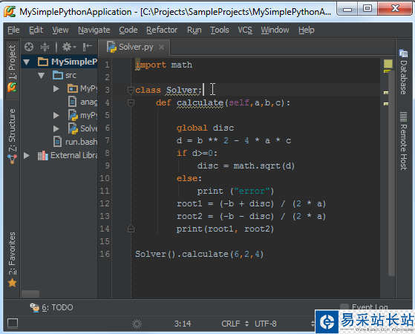Image resolution: width=415 pixels, height=334 pixels.
Task: Click the Solve python file icon
Action: pos(73,128)
